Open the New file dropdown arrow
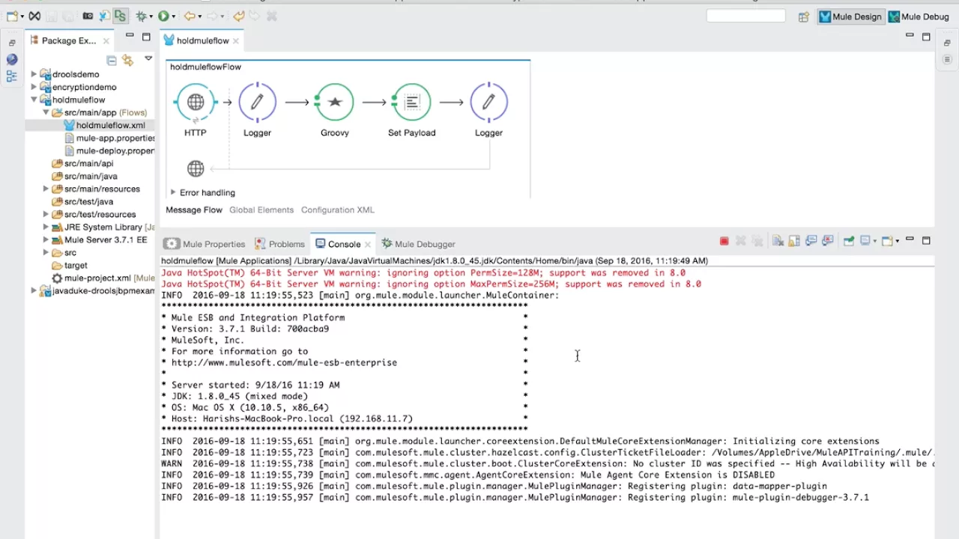The width and height of the screenshot is (959, 539). (x=21, y=16)
